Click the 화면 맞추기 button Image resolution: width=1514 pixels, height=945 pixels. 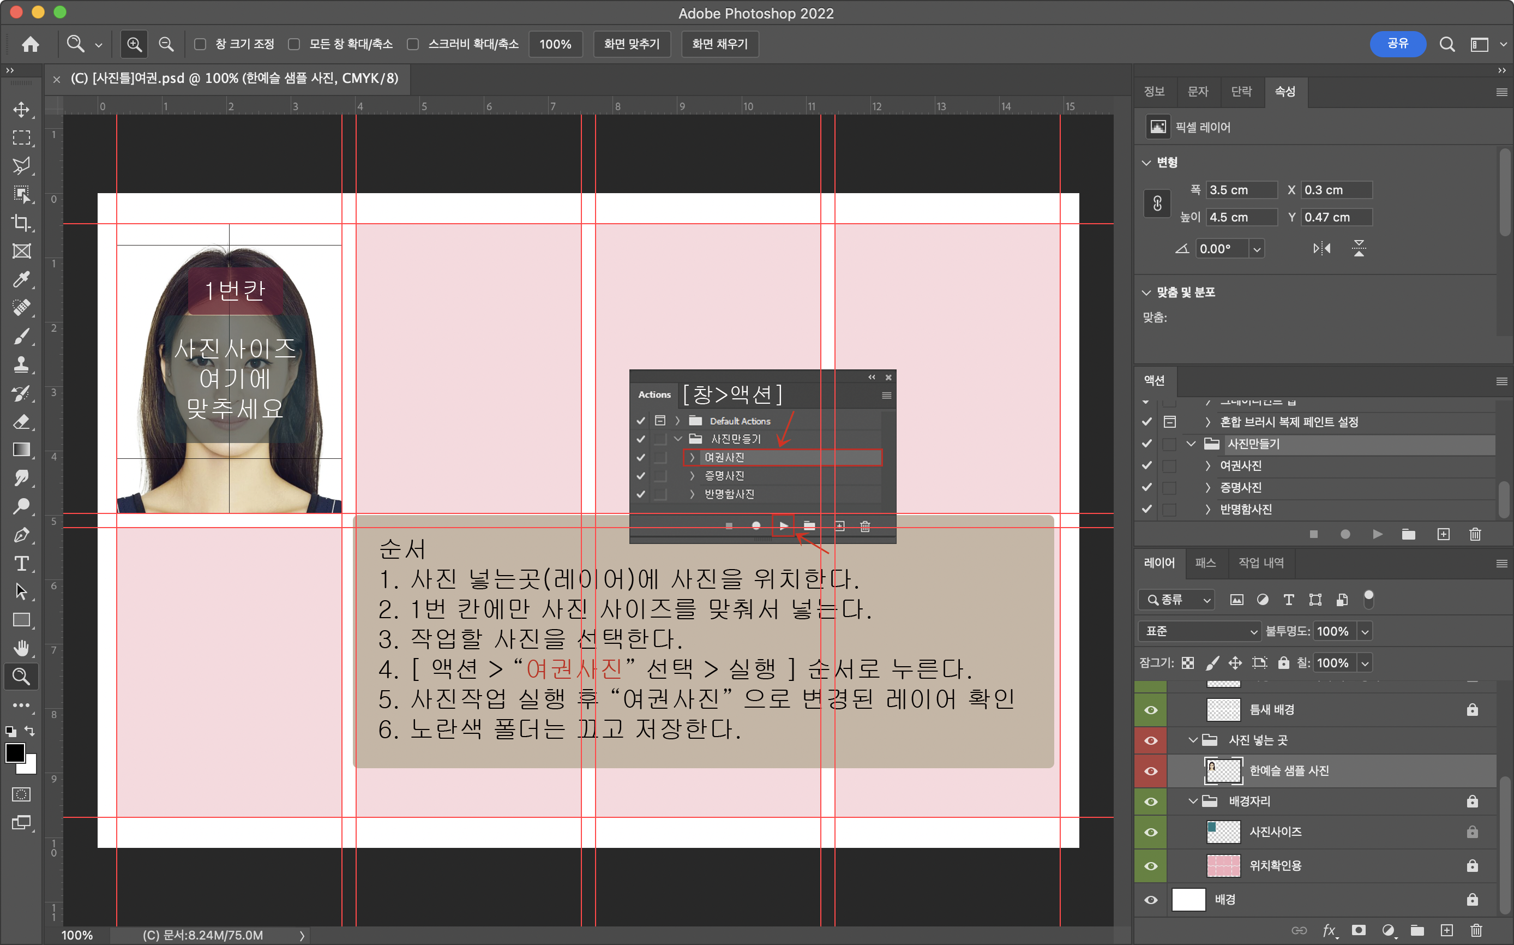[632, 44]
